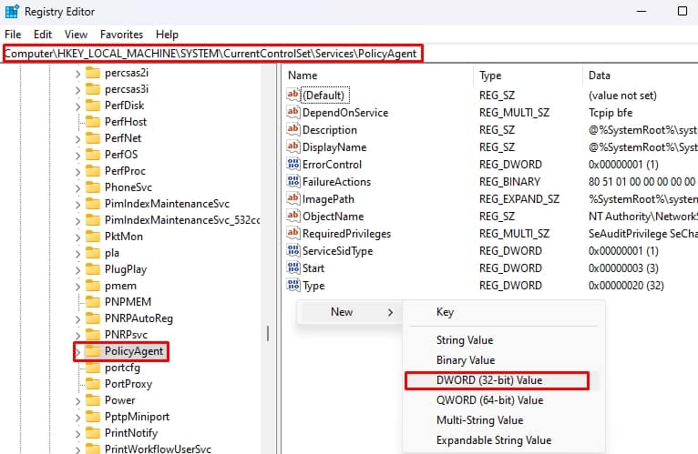Screen dimensions: 698x454
Task: Choose String Value from New submenu
Action: coord(504,340)
